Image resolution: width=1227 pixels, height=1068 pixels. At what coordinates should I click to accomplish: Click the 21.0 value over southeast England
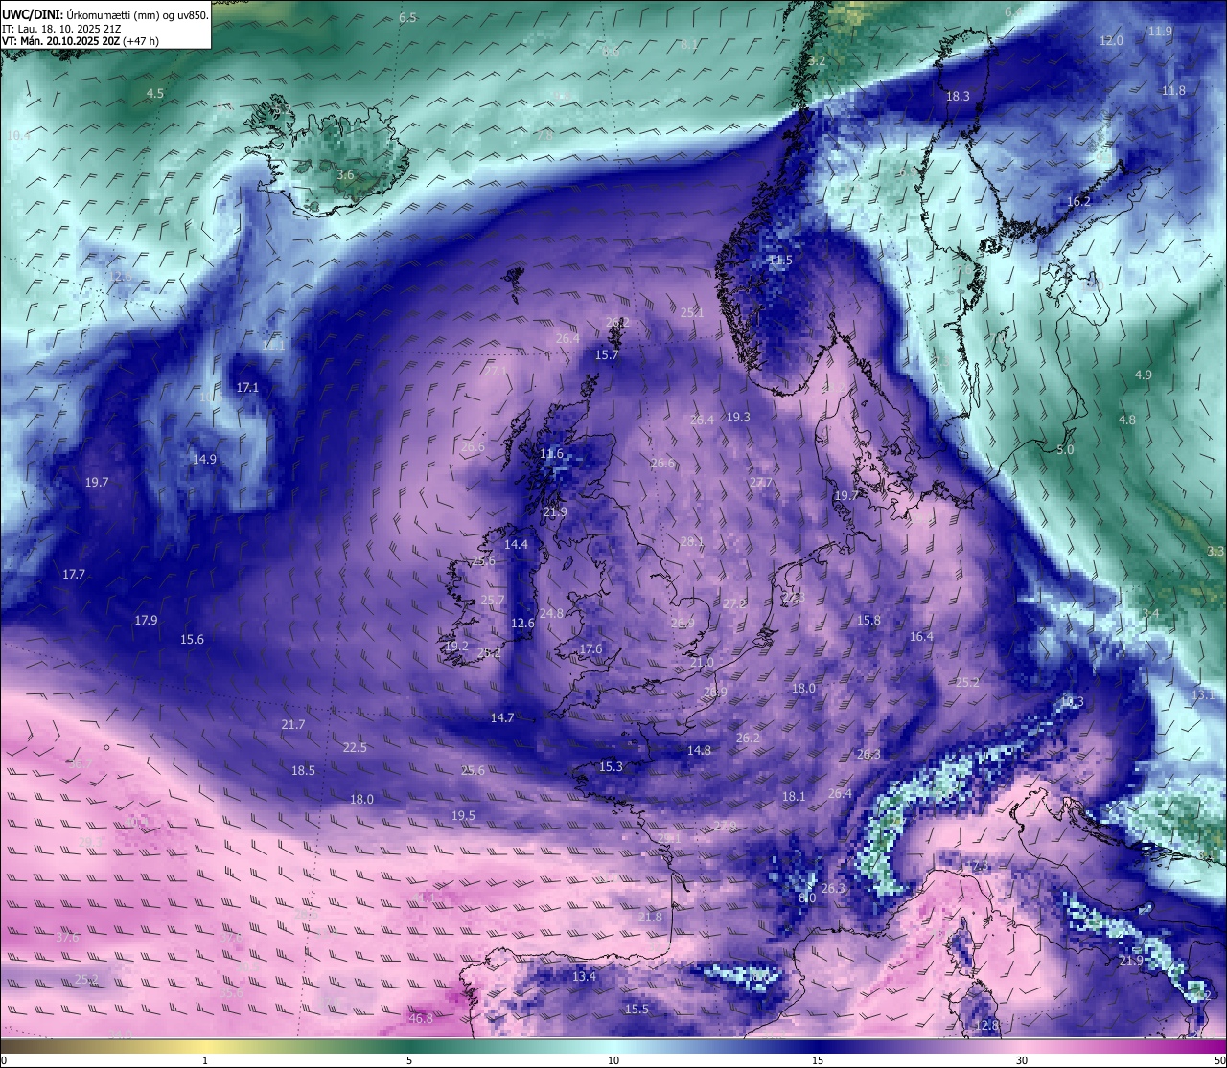702,662
